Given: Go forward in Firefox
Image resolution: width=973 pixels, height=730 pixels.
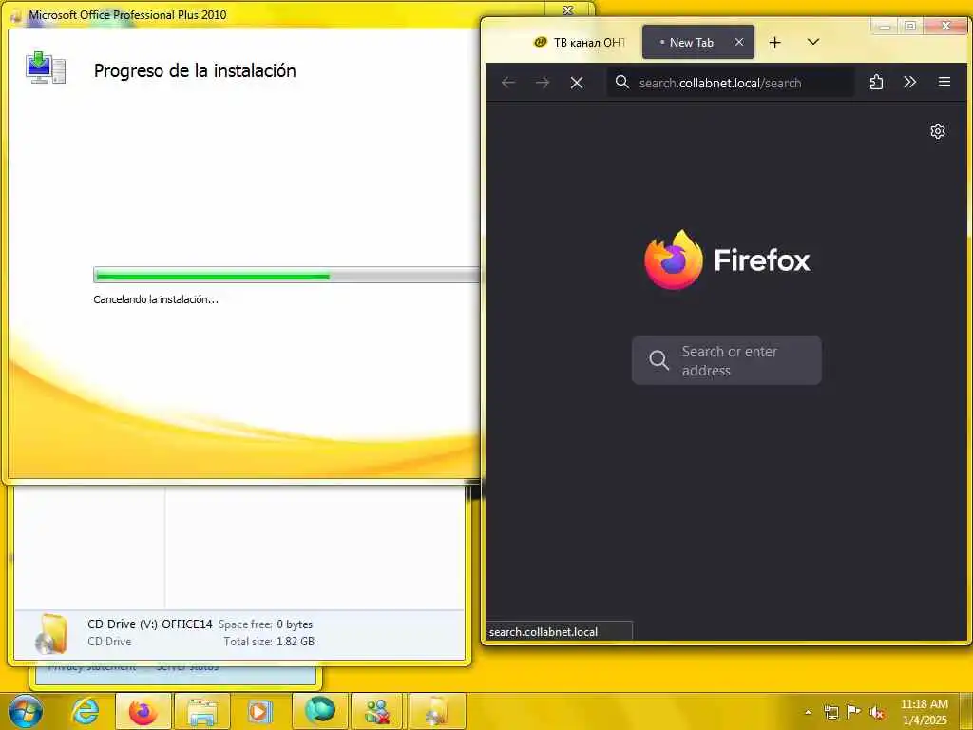Looking at the screenshot, I should tap(543, 83).
